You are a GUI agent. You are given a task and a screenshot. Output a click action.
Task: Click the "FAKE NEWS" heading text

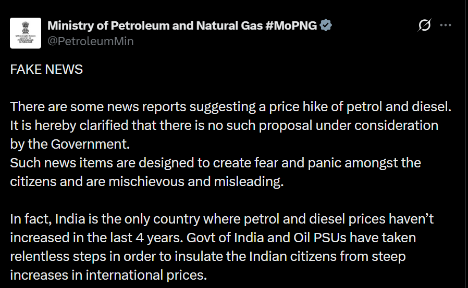click(46, 69)
